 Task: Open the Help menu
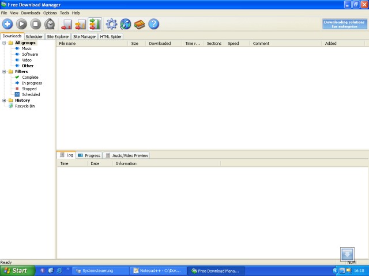76,13
